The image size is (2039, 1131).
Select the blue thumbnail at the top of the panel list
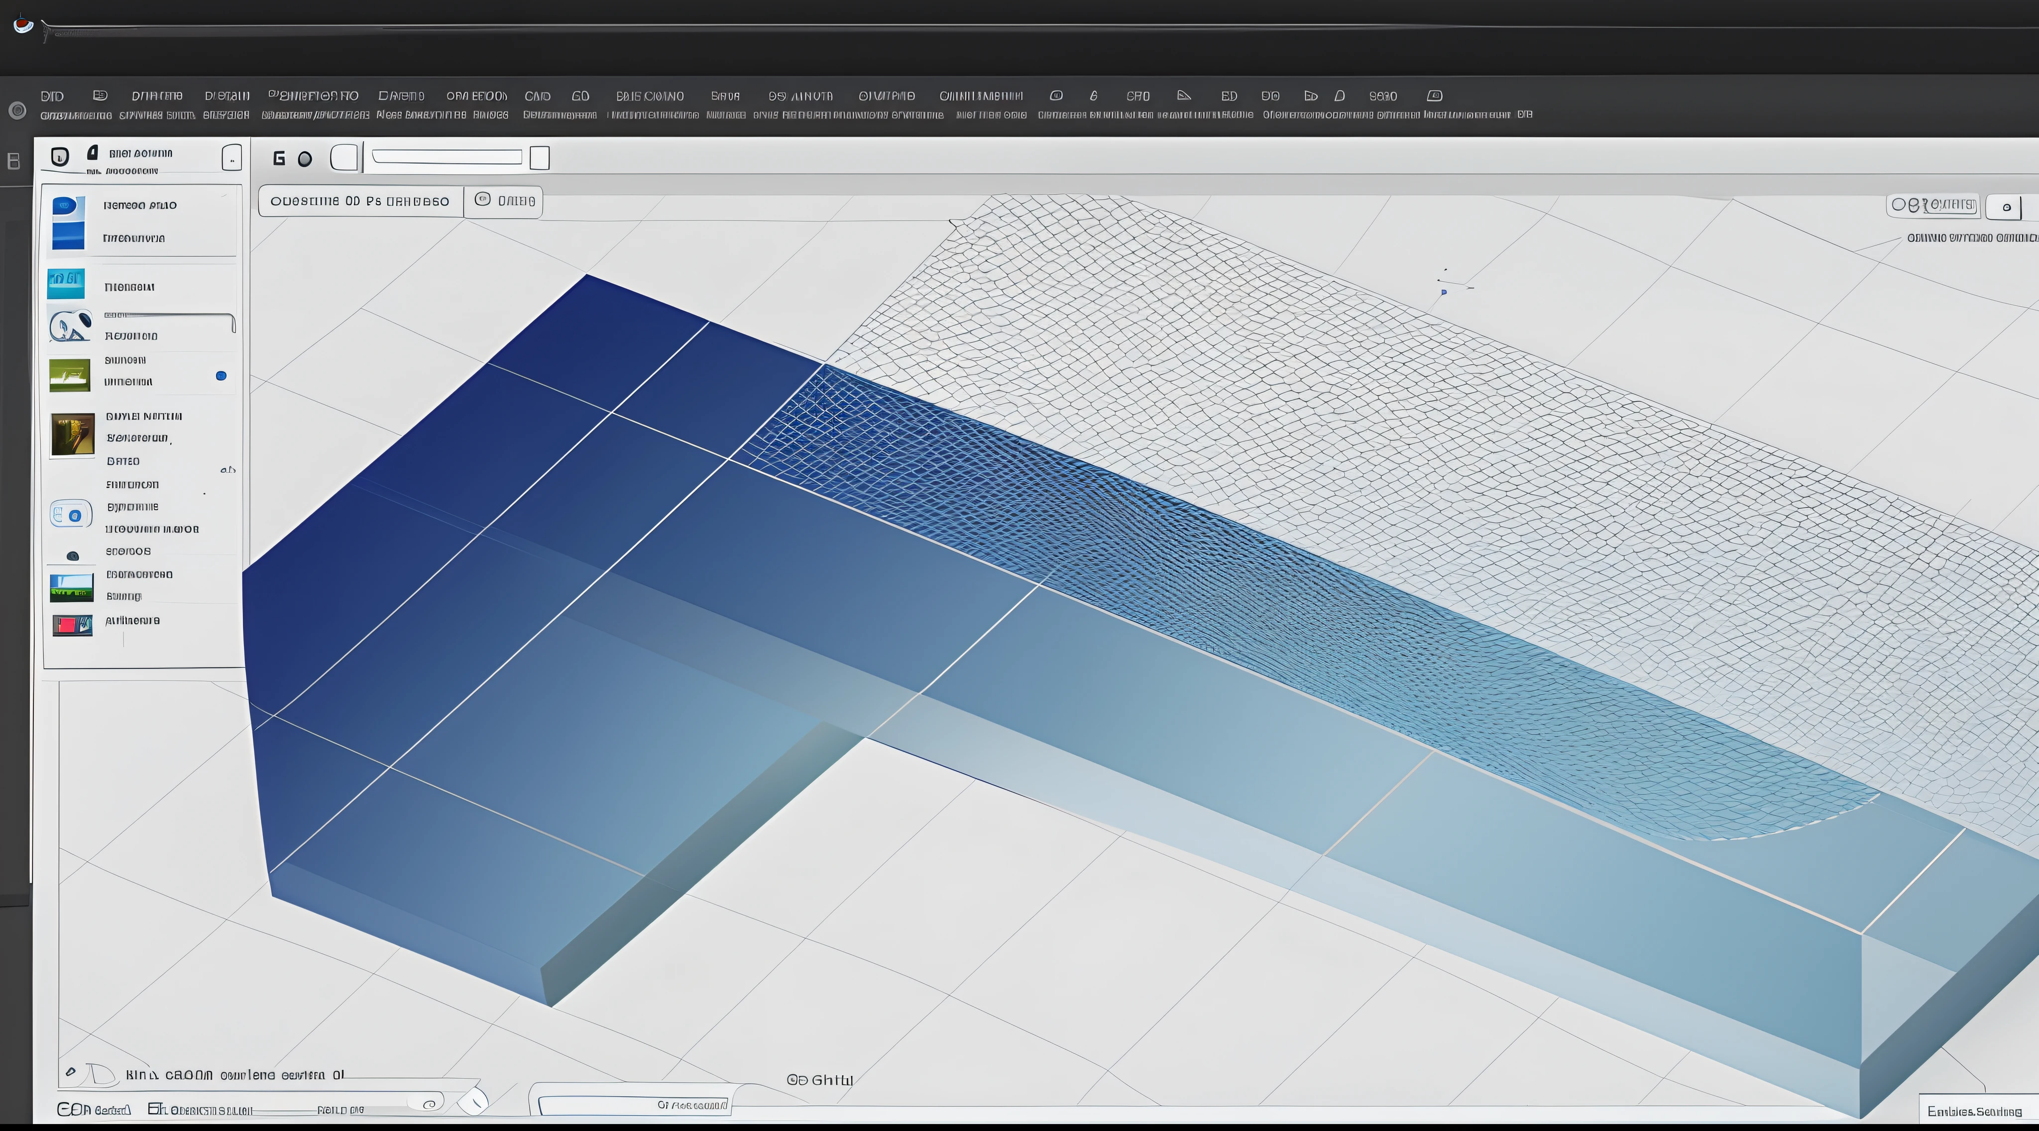tap(68, 223)
